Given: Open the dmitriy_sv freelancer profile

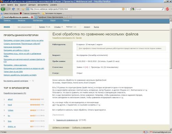Looking at the screenshot, I should point(12,126).
